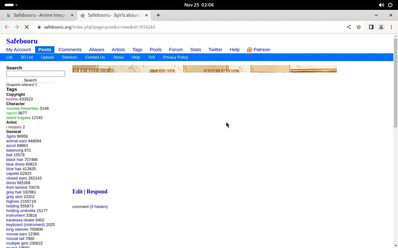Open the murasa minamitsu character tag
The height and width of the screenshot is (248, 398).
[x=22, y=108]
